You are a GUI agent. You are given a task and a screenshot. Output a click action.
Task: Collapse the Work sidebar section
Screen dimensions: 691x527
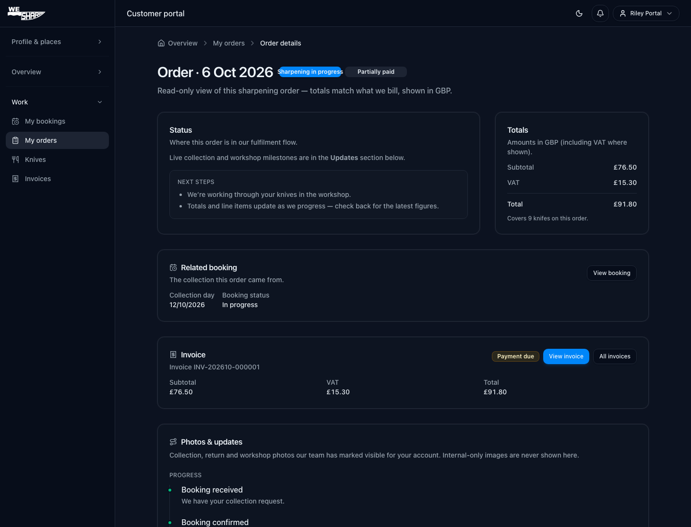(57, 102)
